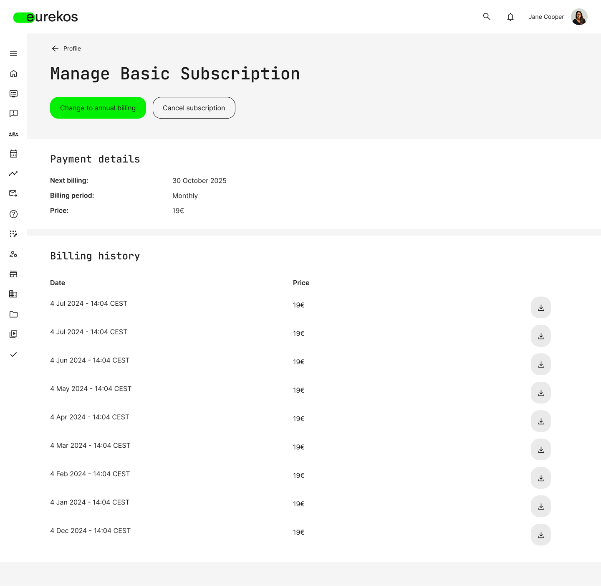Screen dimensions: 601x586
Task: Download the 4 Dec 2024 invoice
Action: pyautogui.click(x=541, y=535)
